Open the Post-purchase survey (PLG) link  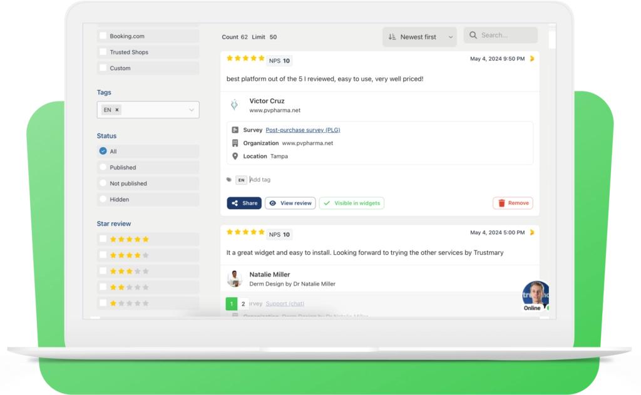[x=303, y=130]
